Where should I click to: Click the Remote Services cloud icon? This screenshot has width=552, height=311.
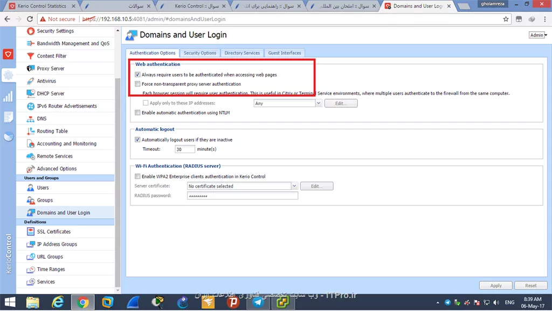point(31,156)
